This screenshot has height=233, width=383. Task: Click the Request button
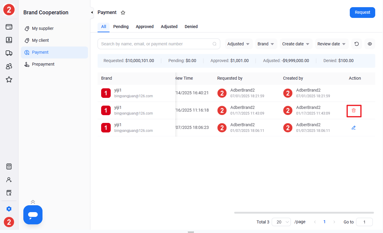362,12
